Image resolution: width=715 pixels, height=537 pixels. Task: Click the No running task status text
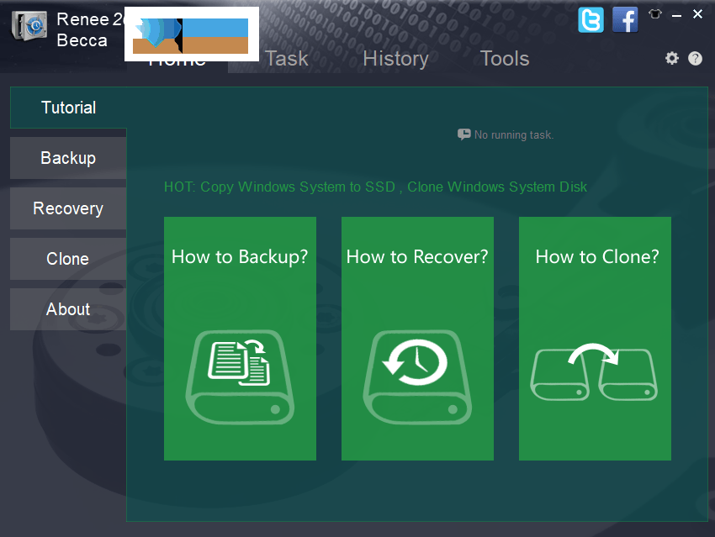[x=514, y=134]
